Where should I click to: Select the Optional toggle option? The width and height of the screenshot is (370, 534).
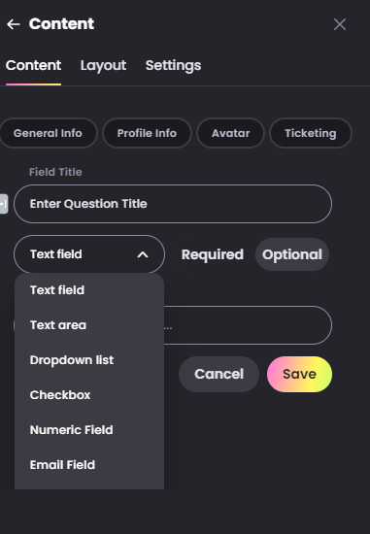coord(292,254)
